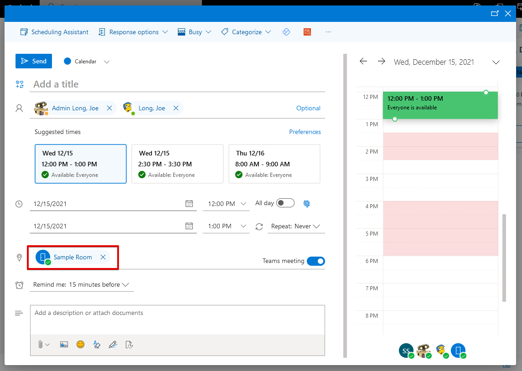Viewport: 522px width, 371px height.
Task: Click the time zone globe icon
Action: click(x=307, y=204)
